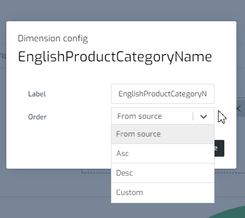Viewport: 245px width, 218px height.
Task: Click the chevron arrow of Order dropdown
Action: coord(204,116)
